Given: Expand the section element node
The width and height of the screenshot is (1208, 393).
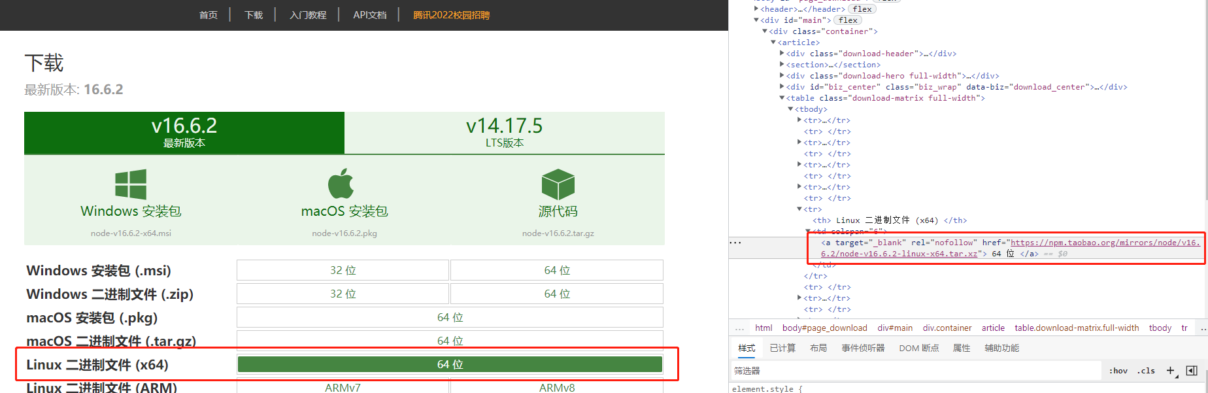Looking at the screenshot, I should click(x=782, y=65).
